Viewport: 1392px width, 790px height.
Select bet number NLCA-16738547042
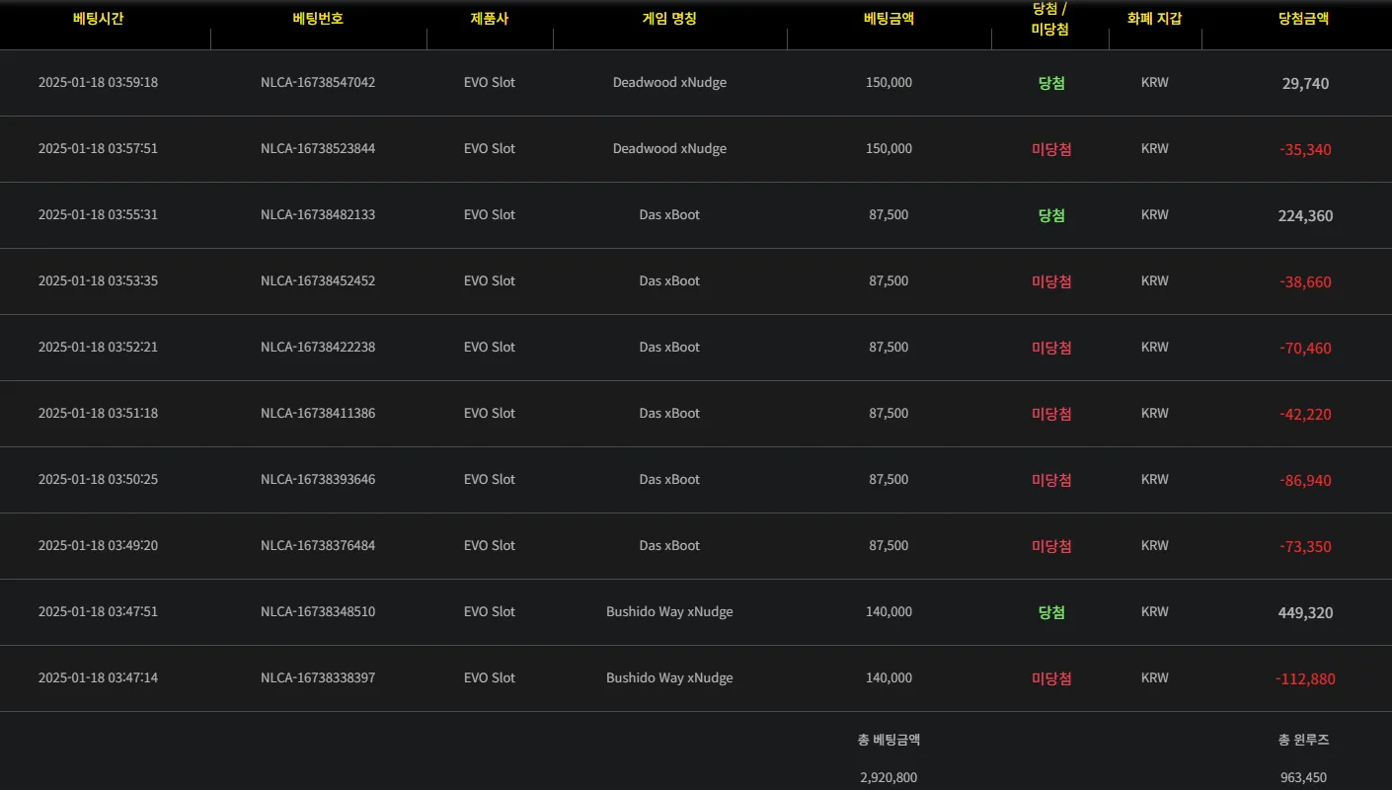point(318,83)
